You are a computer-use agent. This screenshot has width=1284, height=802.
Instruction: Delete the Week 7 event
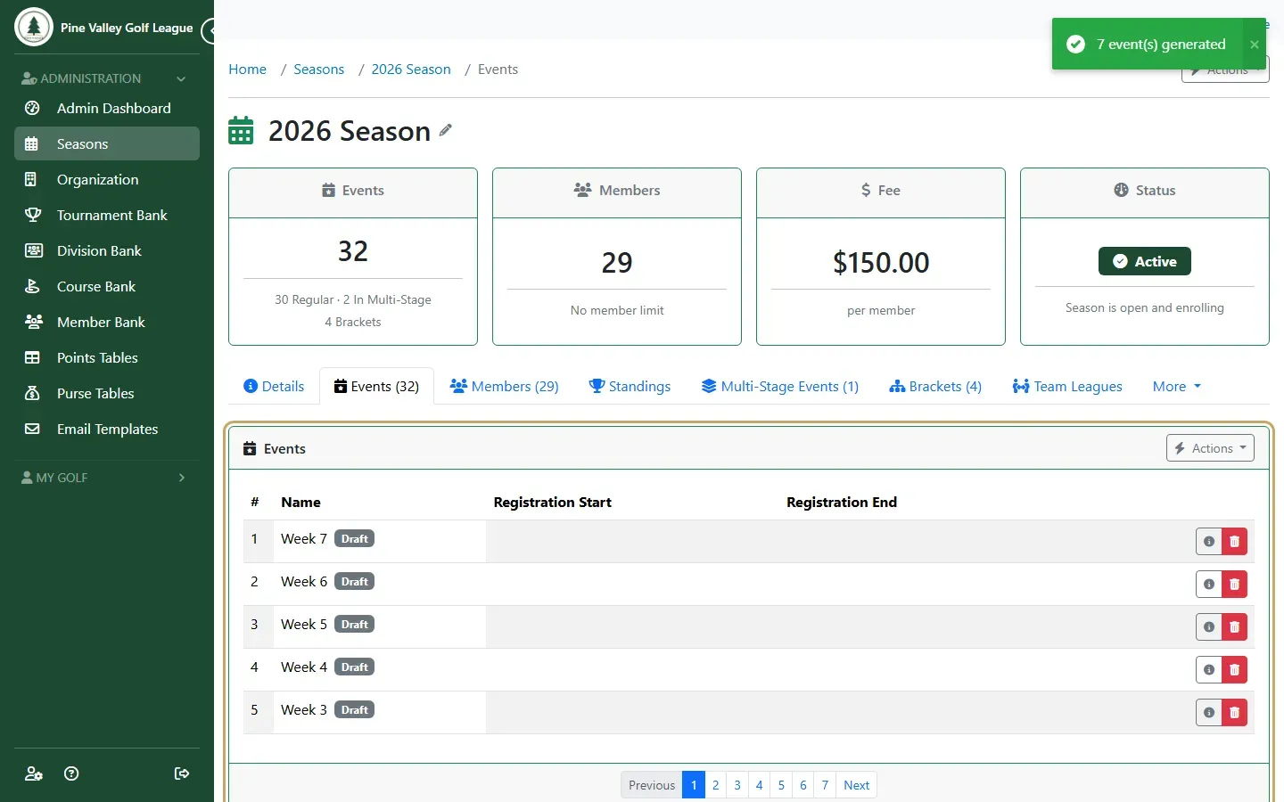pyautogui.click(x=1235, y=542)
